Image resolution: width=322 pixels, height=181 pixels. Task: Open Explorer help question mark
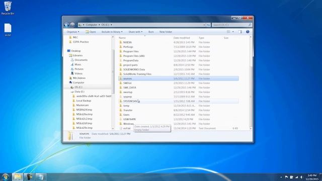pyautogui.click(x=248, y=32)
